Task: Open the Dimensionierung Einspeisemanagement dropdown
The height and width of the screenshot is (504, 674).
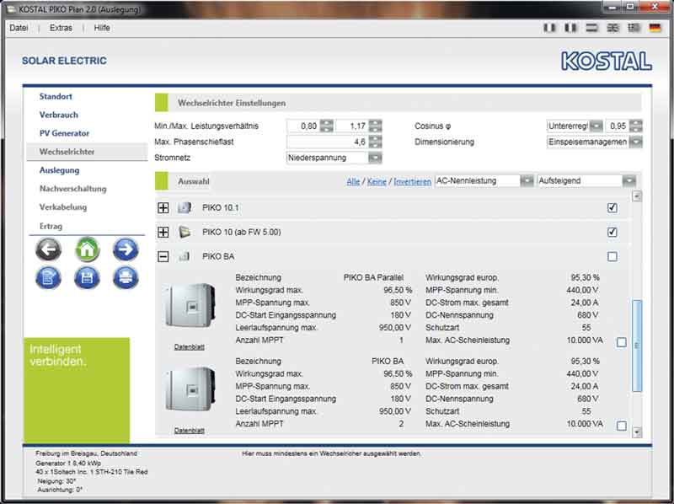Action: click(x=595, y=142)
